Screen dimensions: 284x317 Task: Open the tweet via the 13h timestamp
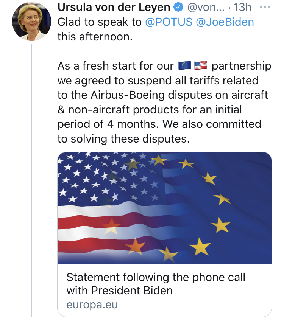click(x=242, y=7)
